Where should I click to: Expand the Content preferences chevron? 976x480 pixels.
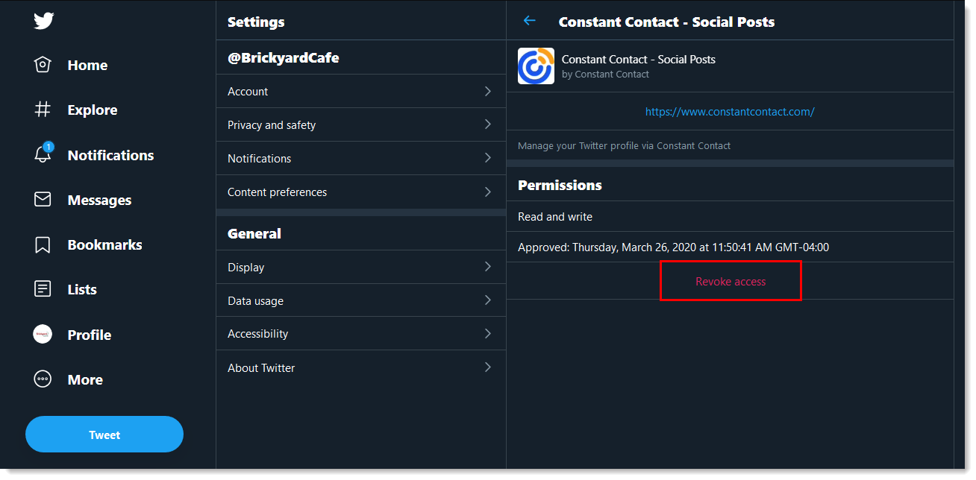488,192
